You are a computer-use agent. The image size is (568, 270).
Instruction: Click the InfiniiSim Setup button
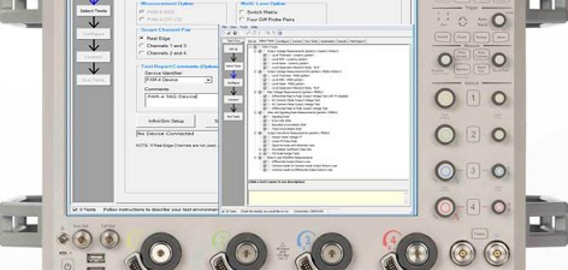click(166, 121)
